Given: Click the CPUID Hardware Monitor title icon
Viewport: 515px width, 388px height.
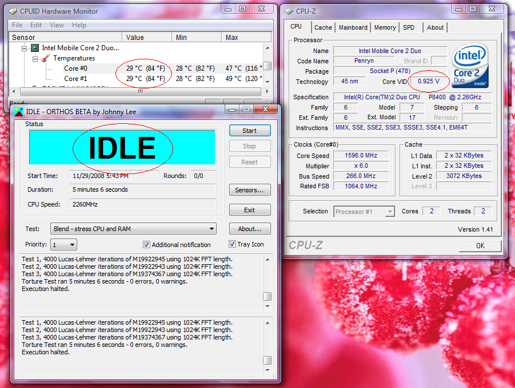Looking at the screenshot, I should click(13, 11).
